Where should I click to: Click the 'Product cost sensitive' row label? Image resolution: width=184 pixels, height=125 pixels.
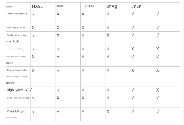coord(17,14)
